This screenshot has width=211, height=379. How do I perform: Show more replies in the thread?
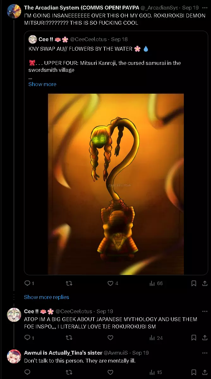tap(47, 297)
